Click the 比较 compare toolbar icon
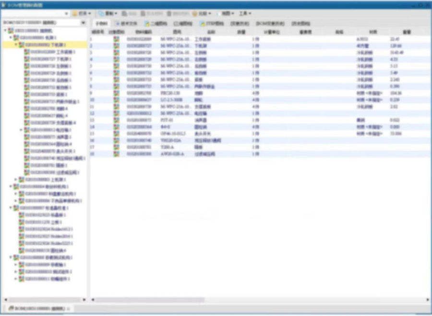The width and height of the screenshot is (432, 316). (195, 13)
